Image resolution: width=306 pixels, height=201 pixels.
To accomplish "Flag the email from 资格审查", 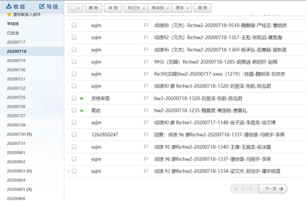I will pyautogui.click(x=146, y=98).
